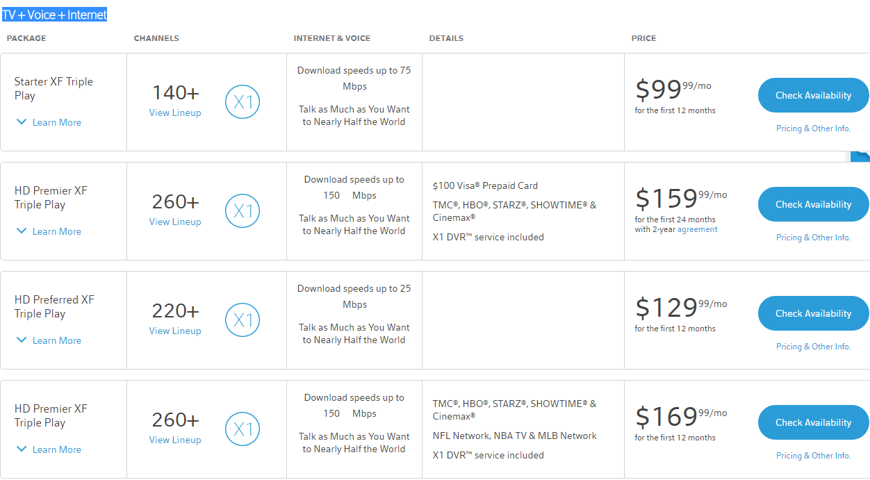Screen dimensions: 870x480
Task: Click X1 icon in Starter XF Triple Play row
Action: [243, 102]
